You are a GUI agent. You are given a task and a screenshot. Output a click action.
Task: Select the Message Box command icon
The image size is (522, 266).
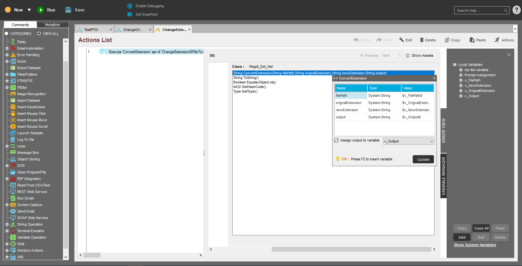tap(13, 153)
